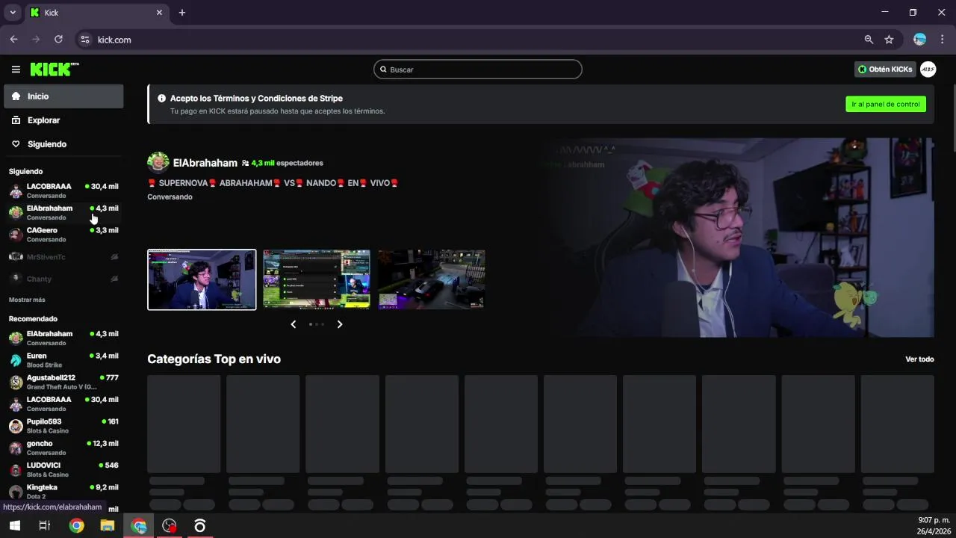Click the kick.com address bar
956x538 pixels.
click(x=478, y=40)
